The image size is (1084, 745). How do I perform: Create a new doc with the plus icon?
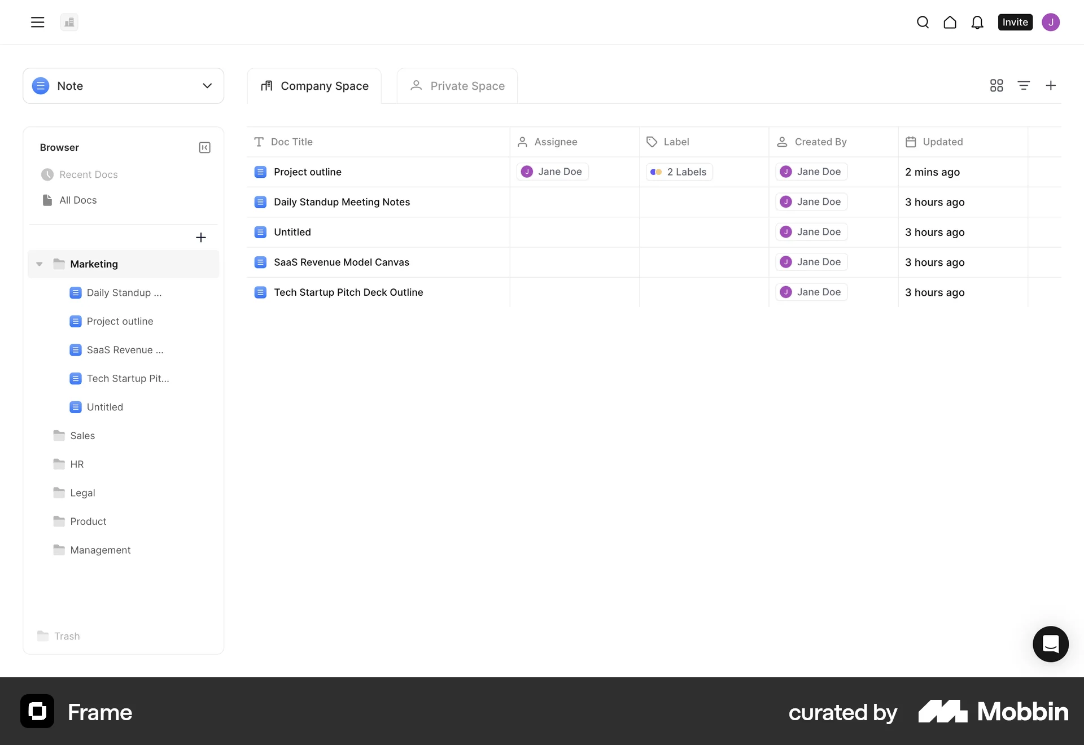[x=1051, y=85]
